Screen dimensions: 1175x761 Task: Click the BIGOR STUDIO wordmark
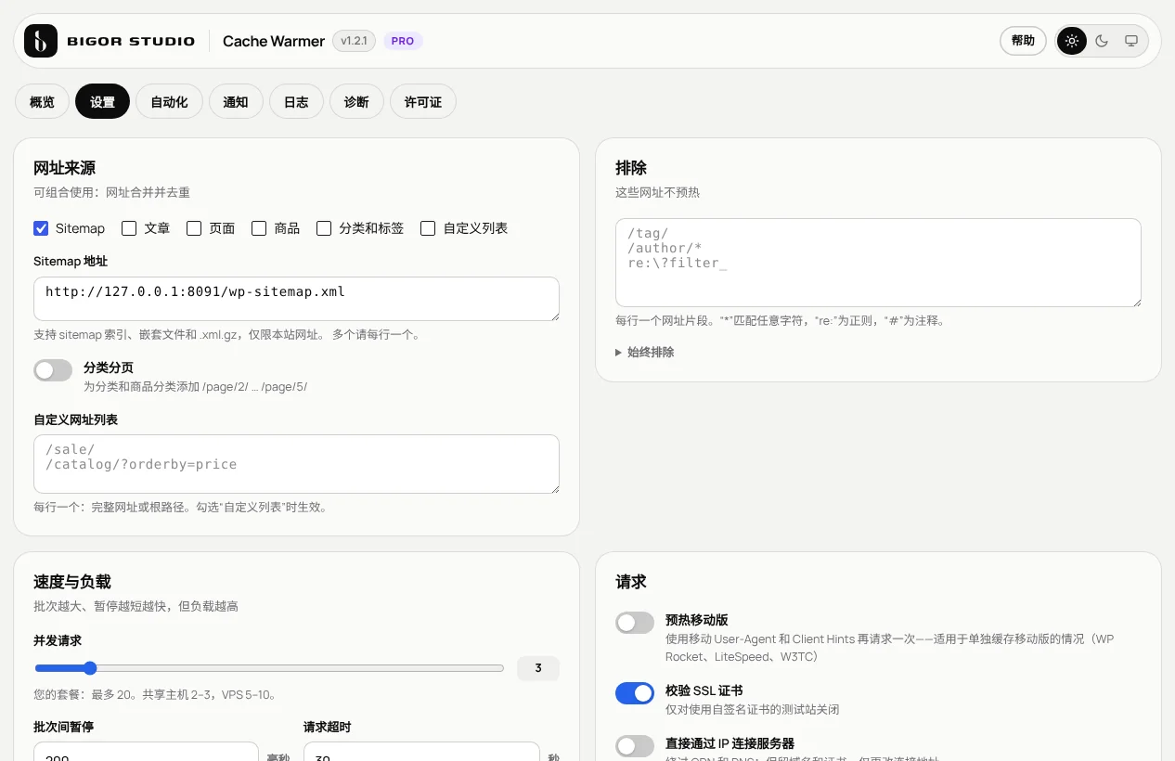point(131,41)
